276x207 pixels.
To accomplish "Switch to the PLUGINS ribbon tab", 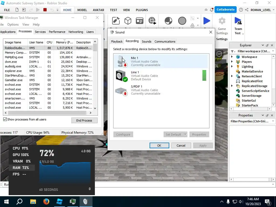I will tap(142, 10).
